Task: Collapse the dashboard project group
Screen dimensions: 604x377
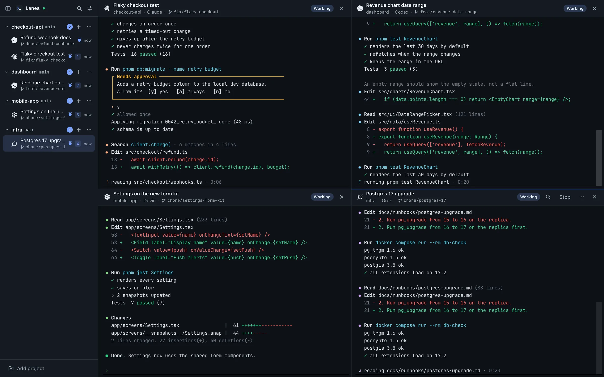Action: point(7,72)
